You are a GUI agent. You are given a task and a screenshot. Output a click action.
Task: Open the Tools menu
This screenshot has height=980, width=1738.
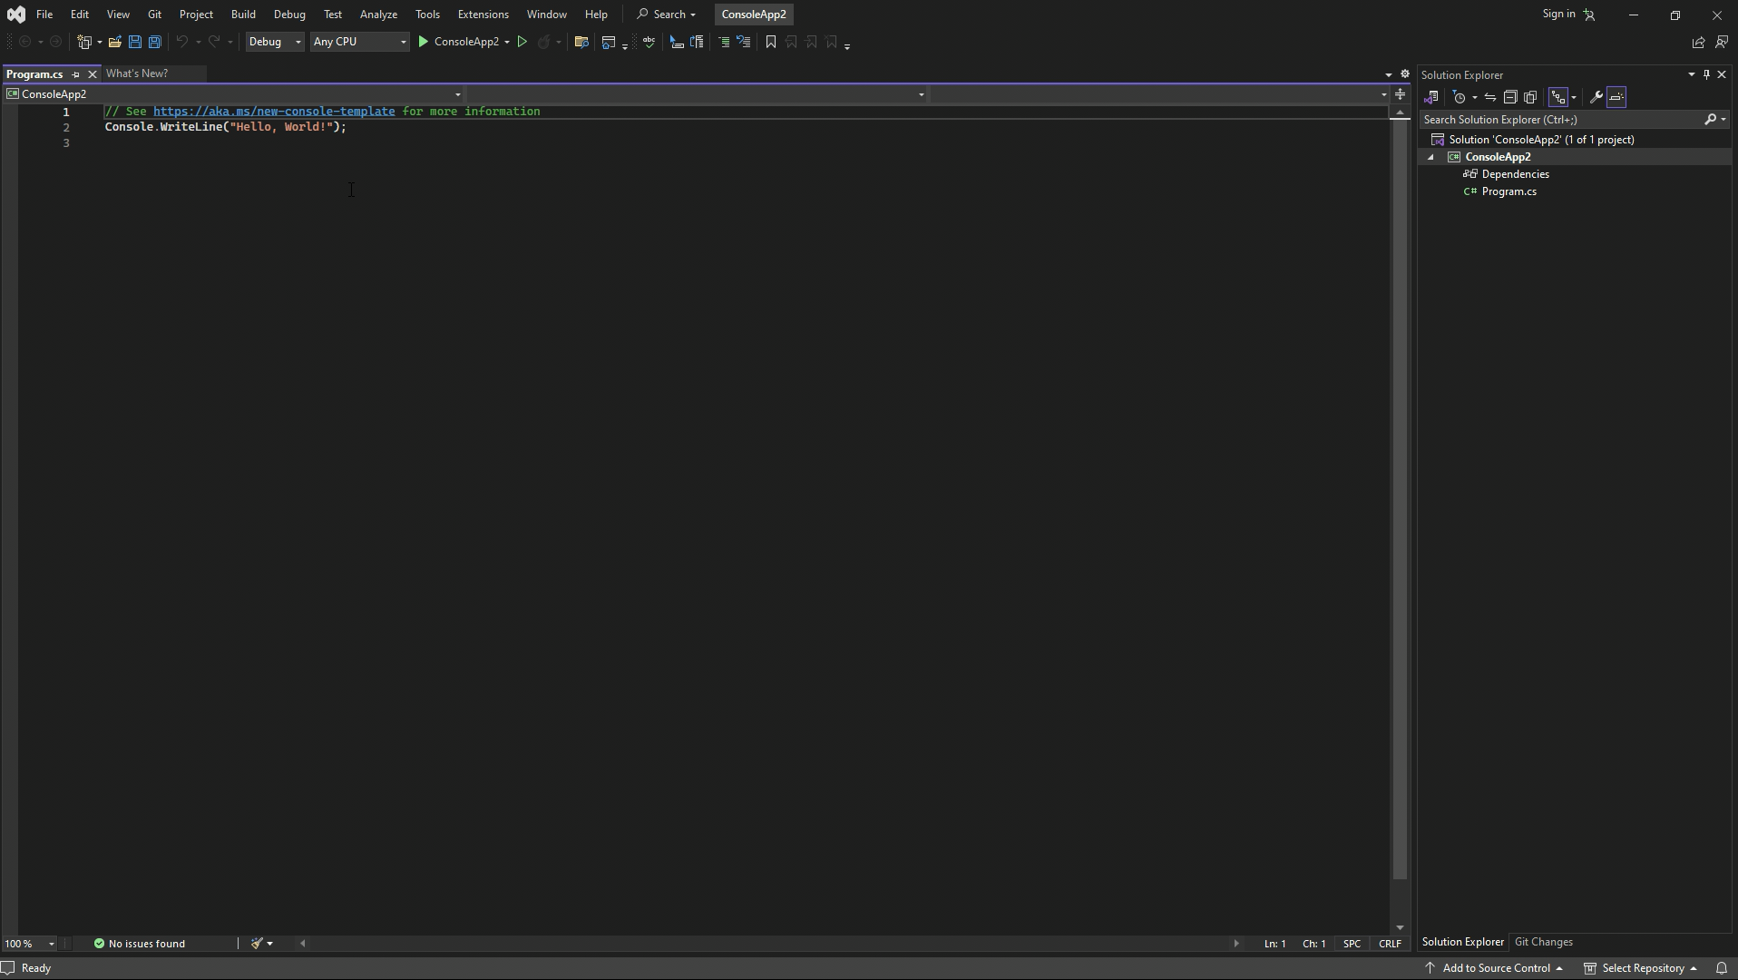point(427,15)
